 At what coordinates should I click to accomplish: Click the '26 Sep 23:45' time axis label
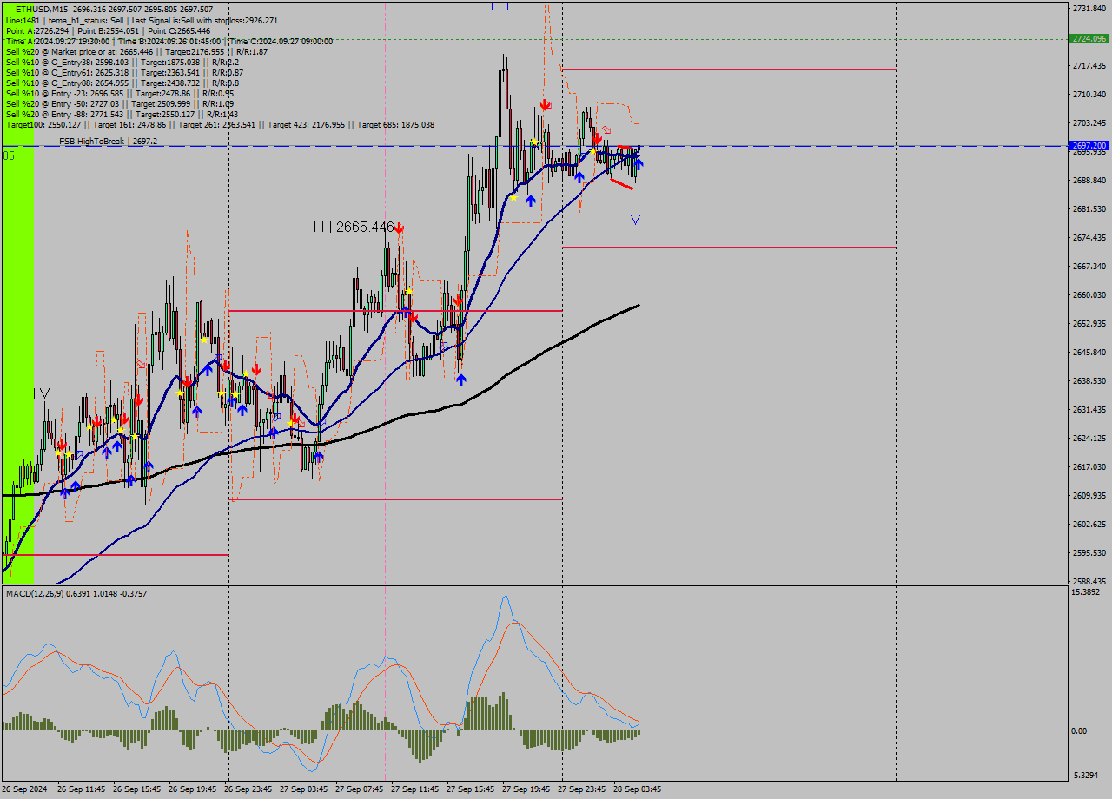coord(248,789)
